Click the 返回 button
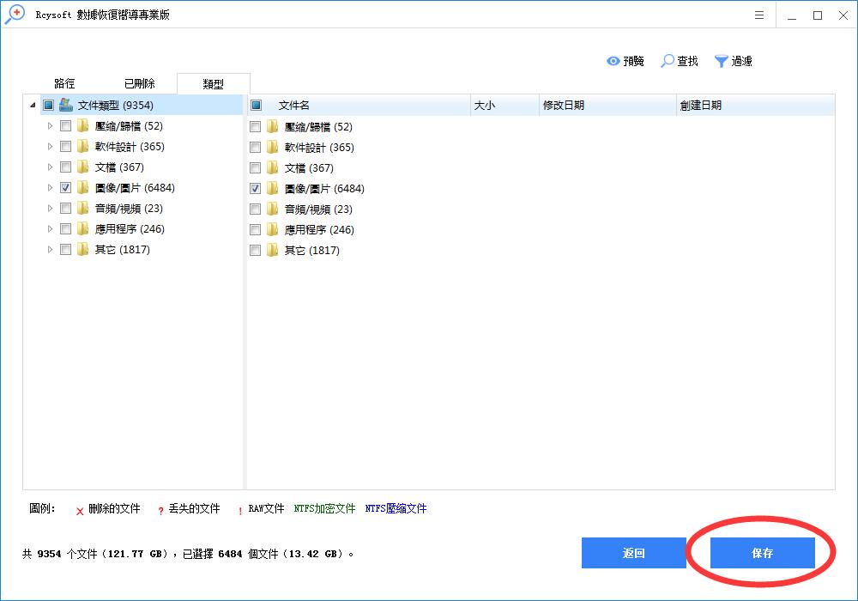The height and width of the screenshot is (601, 858). click(633, 553)
